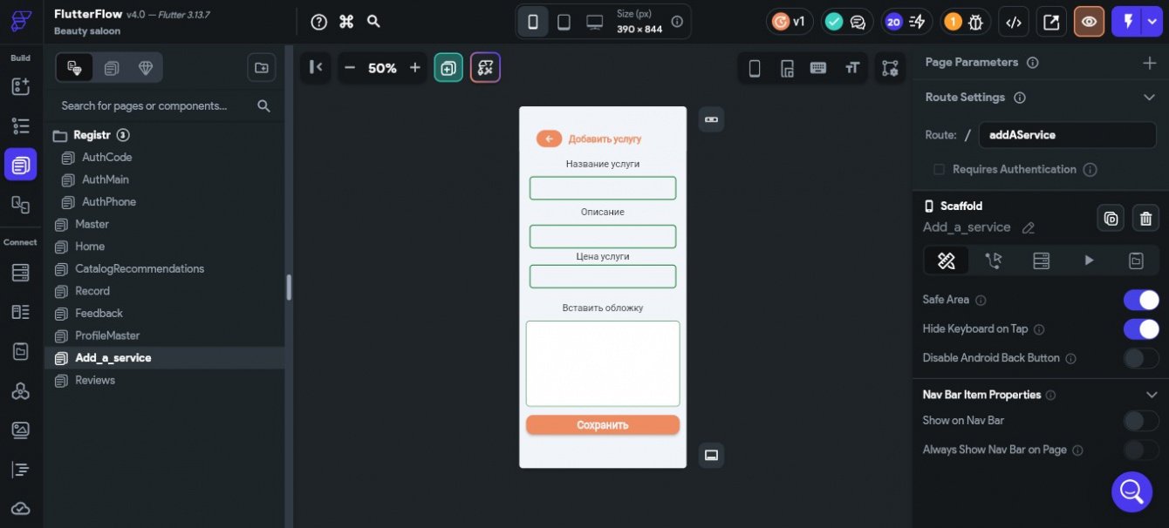The image size is (1169, 528).
Task: Open Firestore database icon in sidebar
Action: click(x=20, y=273)
